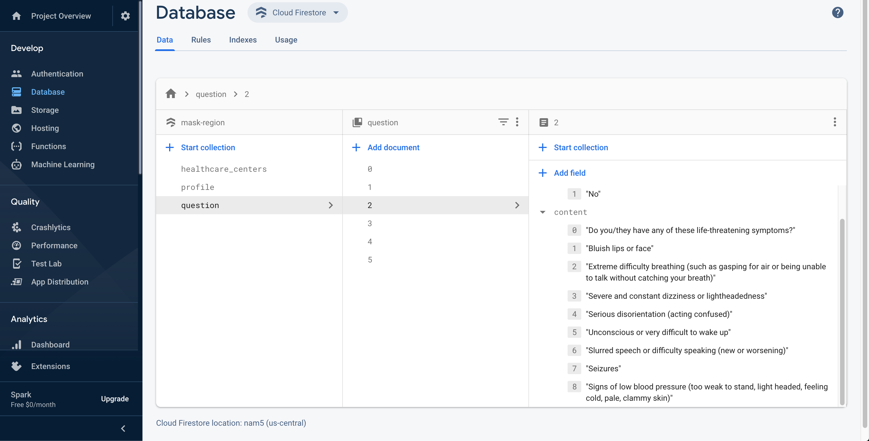Open project settings gear icon

[x=125, y=16]
